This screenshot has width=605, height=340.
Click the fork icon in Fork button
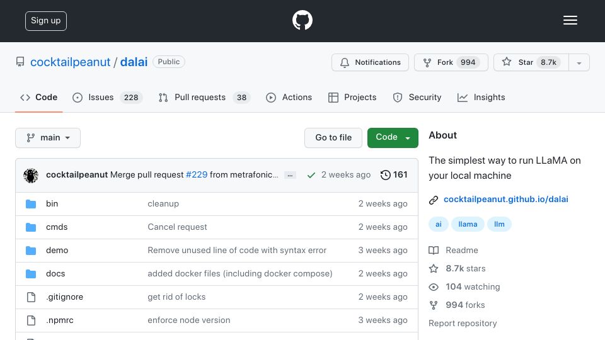click(427, 62)
